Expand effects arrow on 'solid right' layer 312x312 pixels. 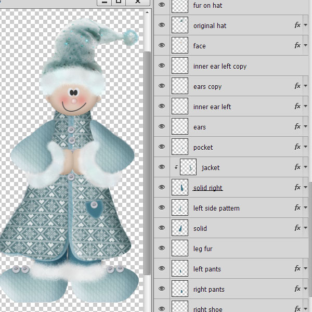pyautogui.click(x=305, y=187)
